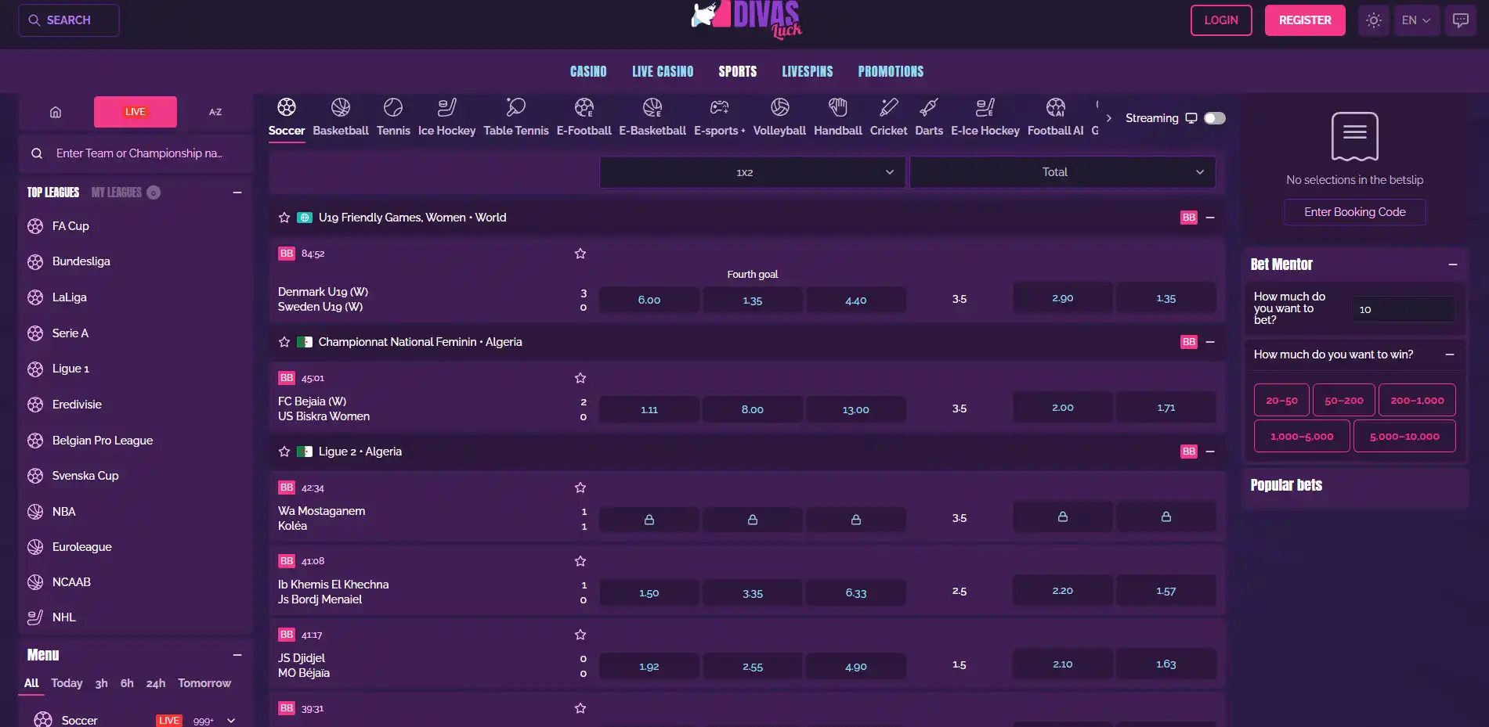Collapse the Bet Mentor panel

1453,265
